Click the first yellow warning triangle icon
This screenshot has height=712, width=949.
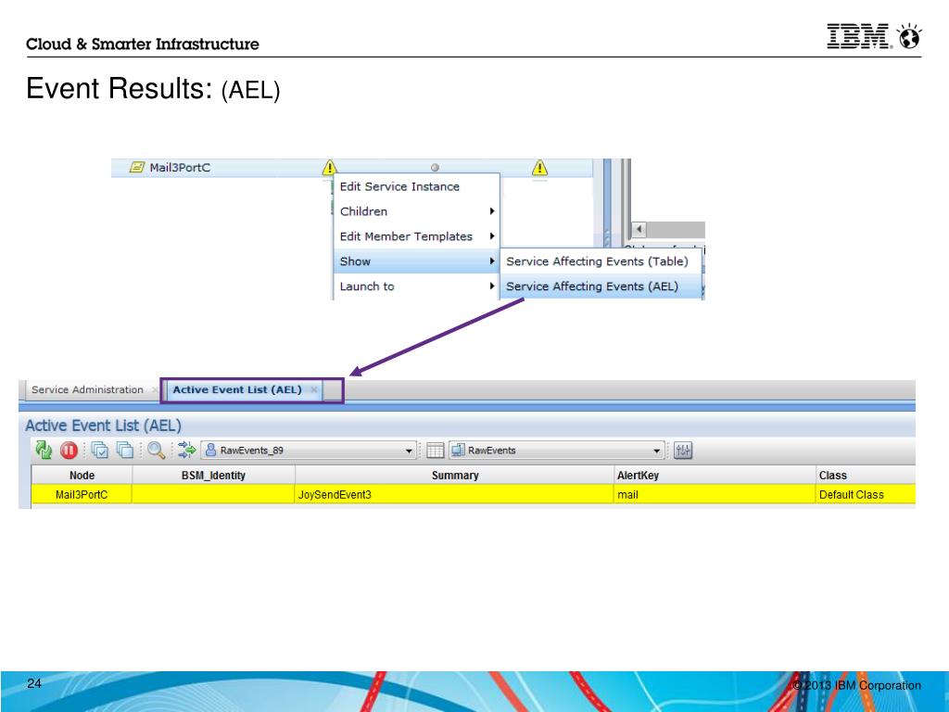pyautogui.click(x=329, y=167)
